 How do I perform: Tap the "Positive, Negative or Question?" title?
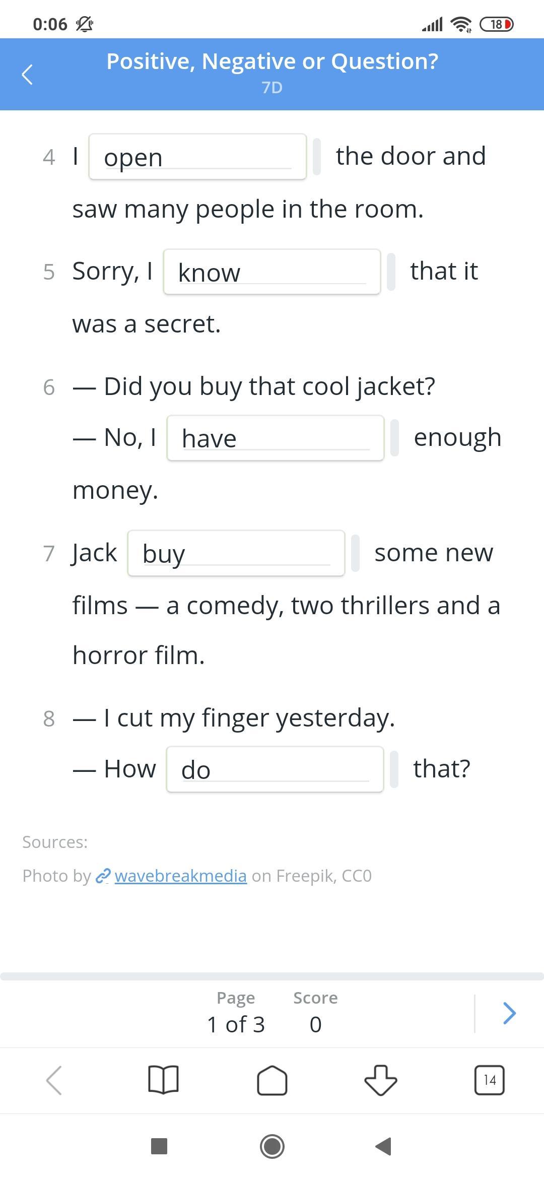272,61
